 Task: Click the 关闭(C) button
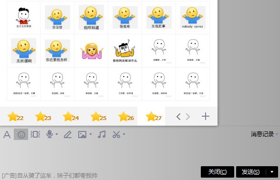218,172
